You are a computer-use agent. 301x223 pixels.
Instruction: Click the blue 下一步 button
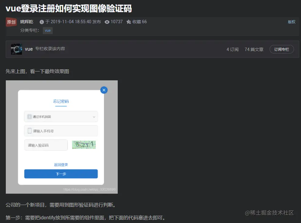[x=61, y=174]
